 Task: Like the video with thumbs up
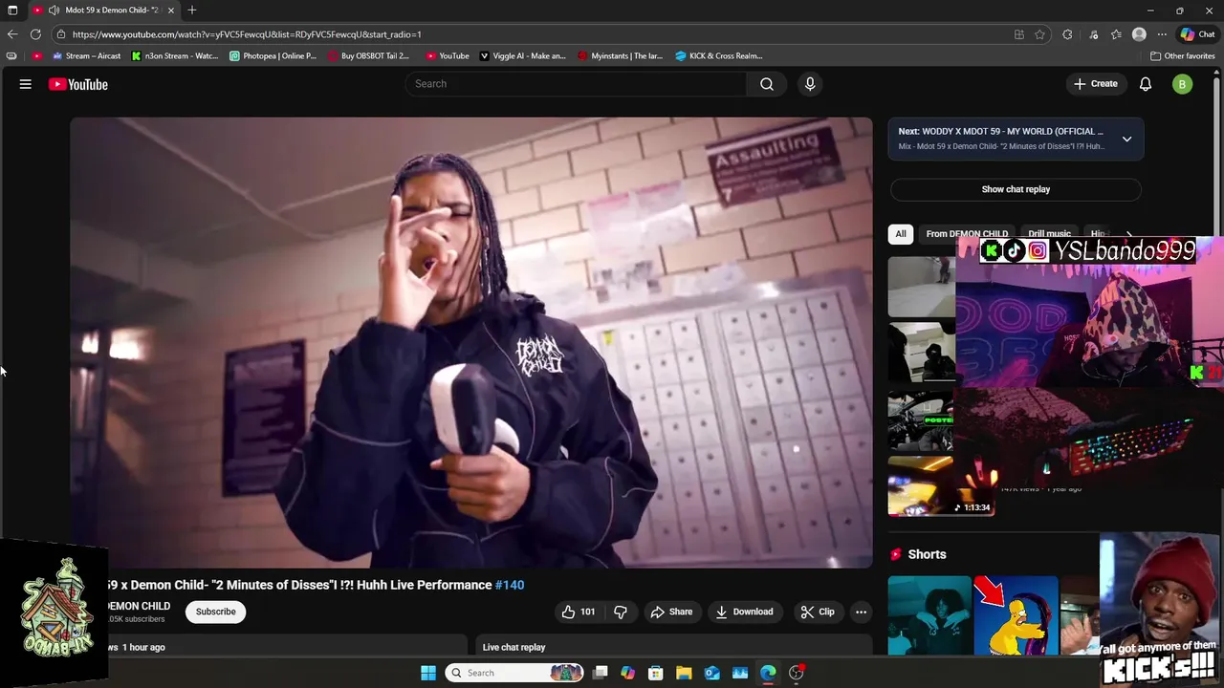click(x=578, y=612)
